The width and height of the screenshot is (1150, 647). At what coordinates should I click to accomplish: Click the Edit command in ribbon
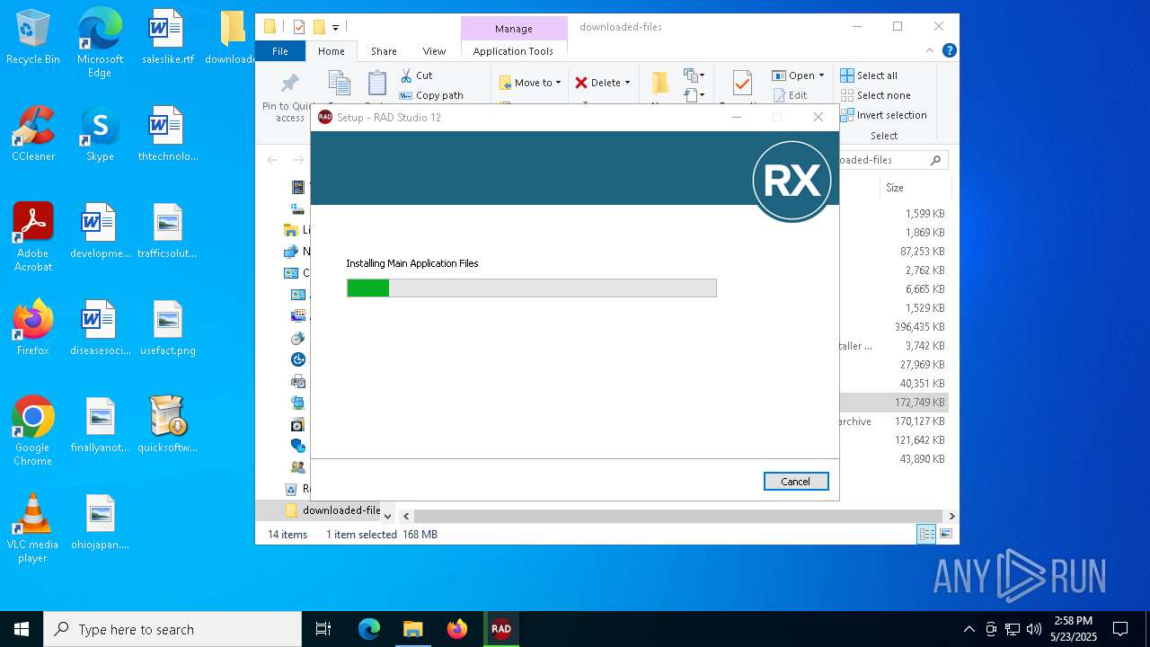[789, 95]
